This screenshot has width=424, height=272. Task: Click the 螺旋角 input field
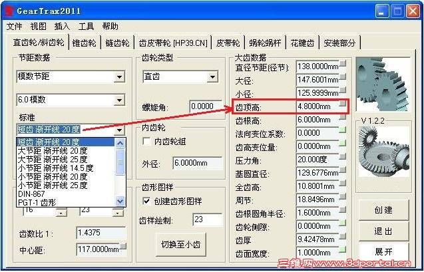click(206, 106)
